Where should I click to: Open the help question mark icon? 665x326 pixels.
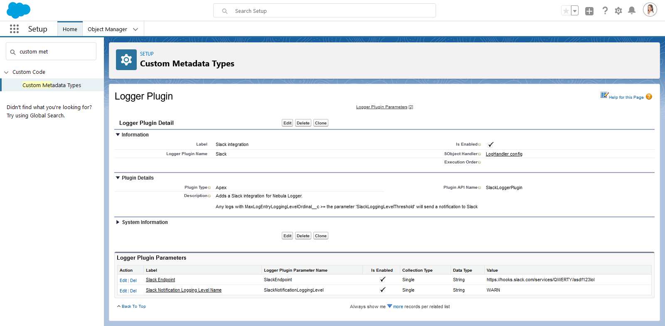pos(605,11)
